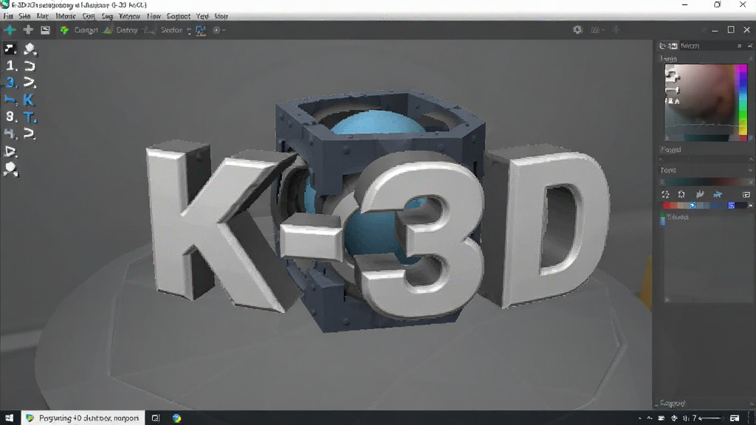Pick a color in the large color field
The width and height of the screenshot is (756, 425).
[699, 102]
